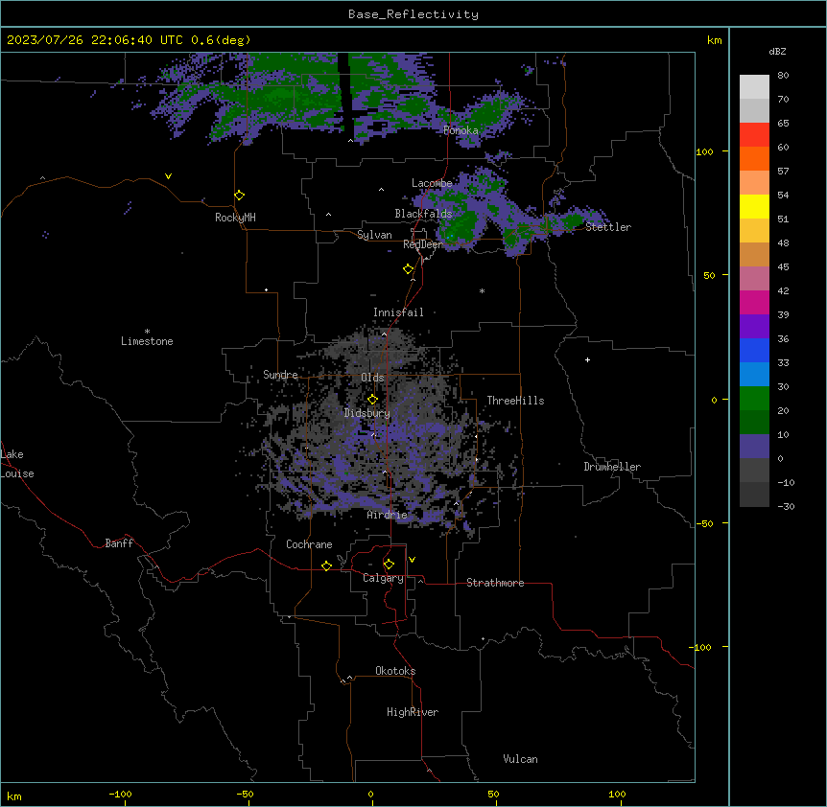The image size is (827, 807).
Task: Click the yellow diamond marker above Calgary label
Action: tap(389, 565)
